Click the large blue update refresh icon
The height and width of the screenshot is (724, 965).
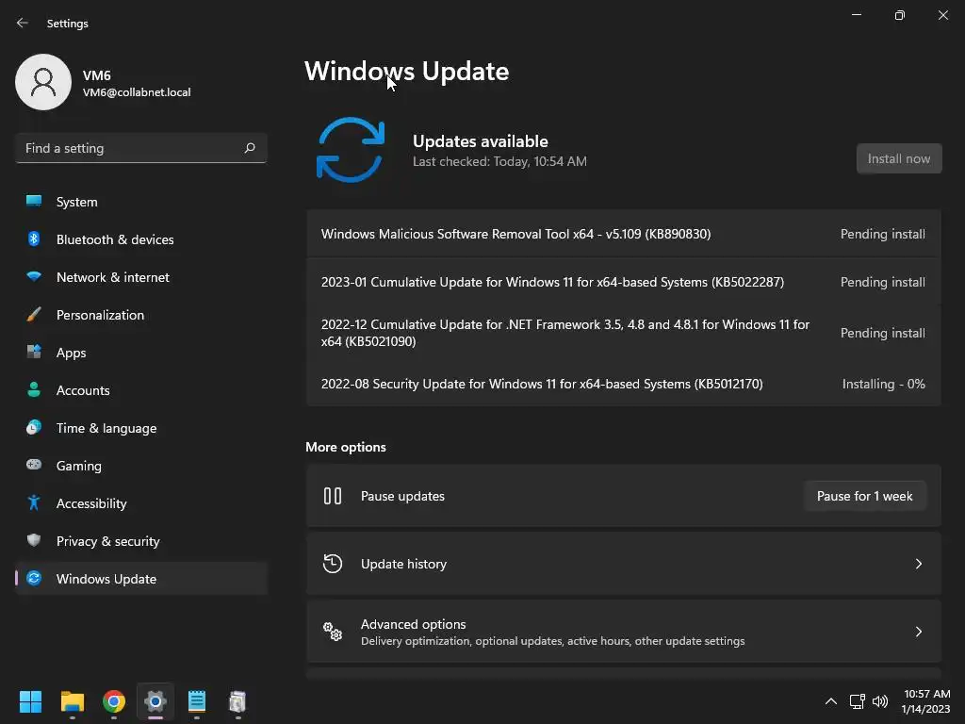(x=351, y=150)
